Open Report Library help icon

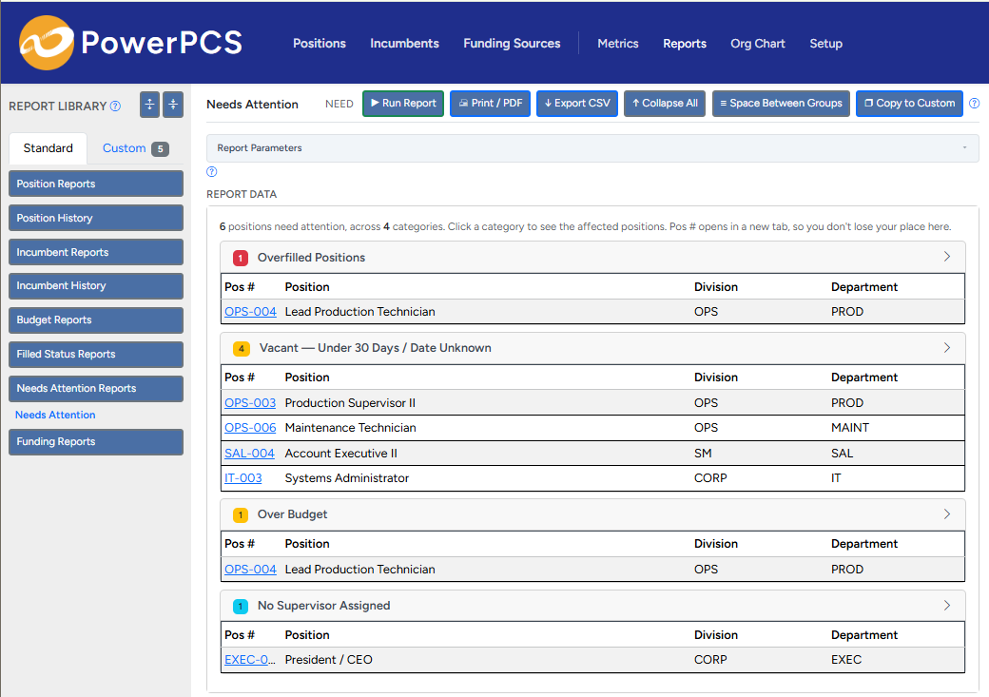pos(115,106)
